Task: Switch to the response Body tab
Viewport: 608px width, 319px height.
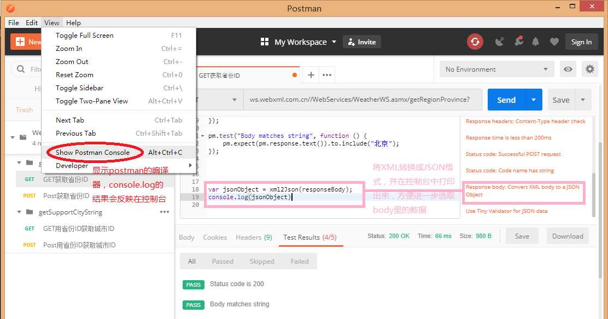Action: 186,237
